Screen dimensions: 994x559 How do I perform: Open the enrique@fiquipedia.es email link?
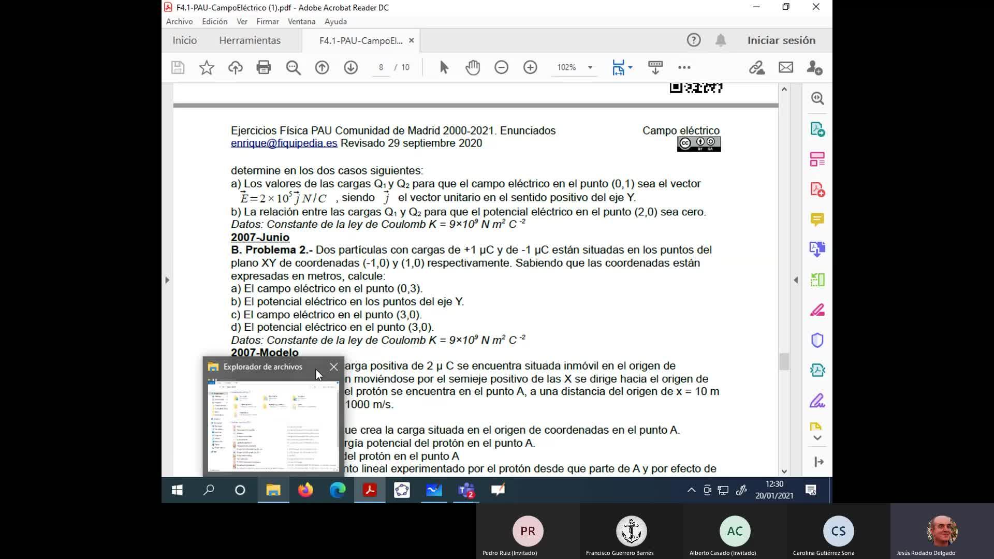pos(284,143)
